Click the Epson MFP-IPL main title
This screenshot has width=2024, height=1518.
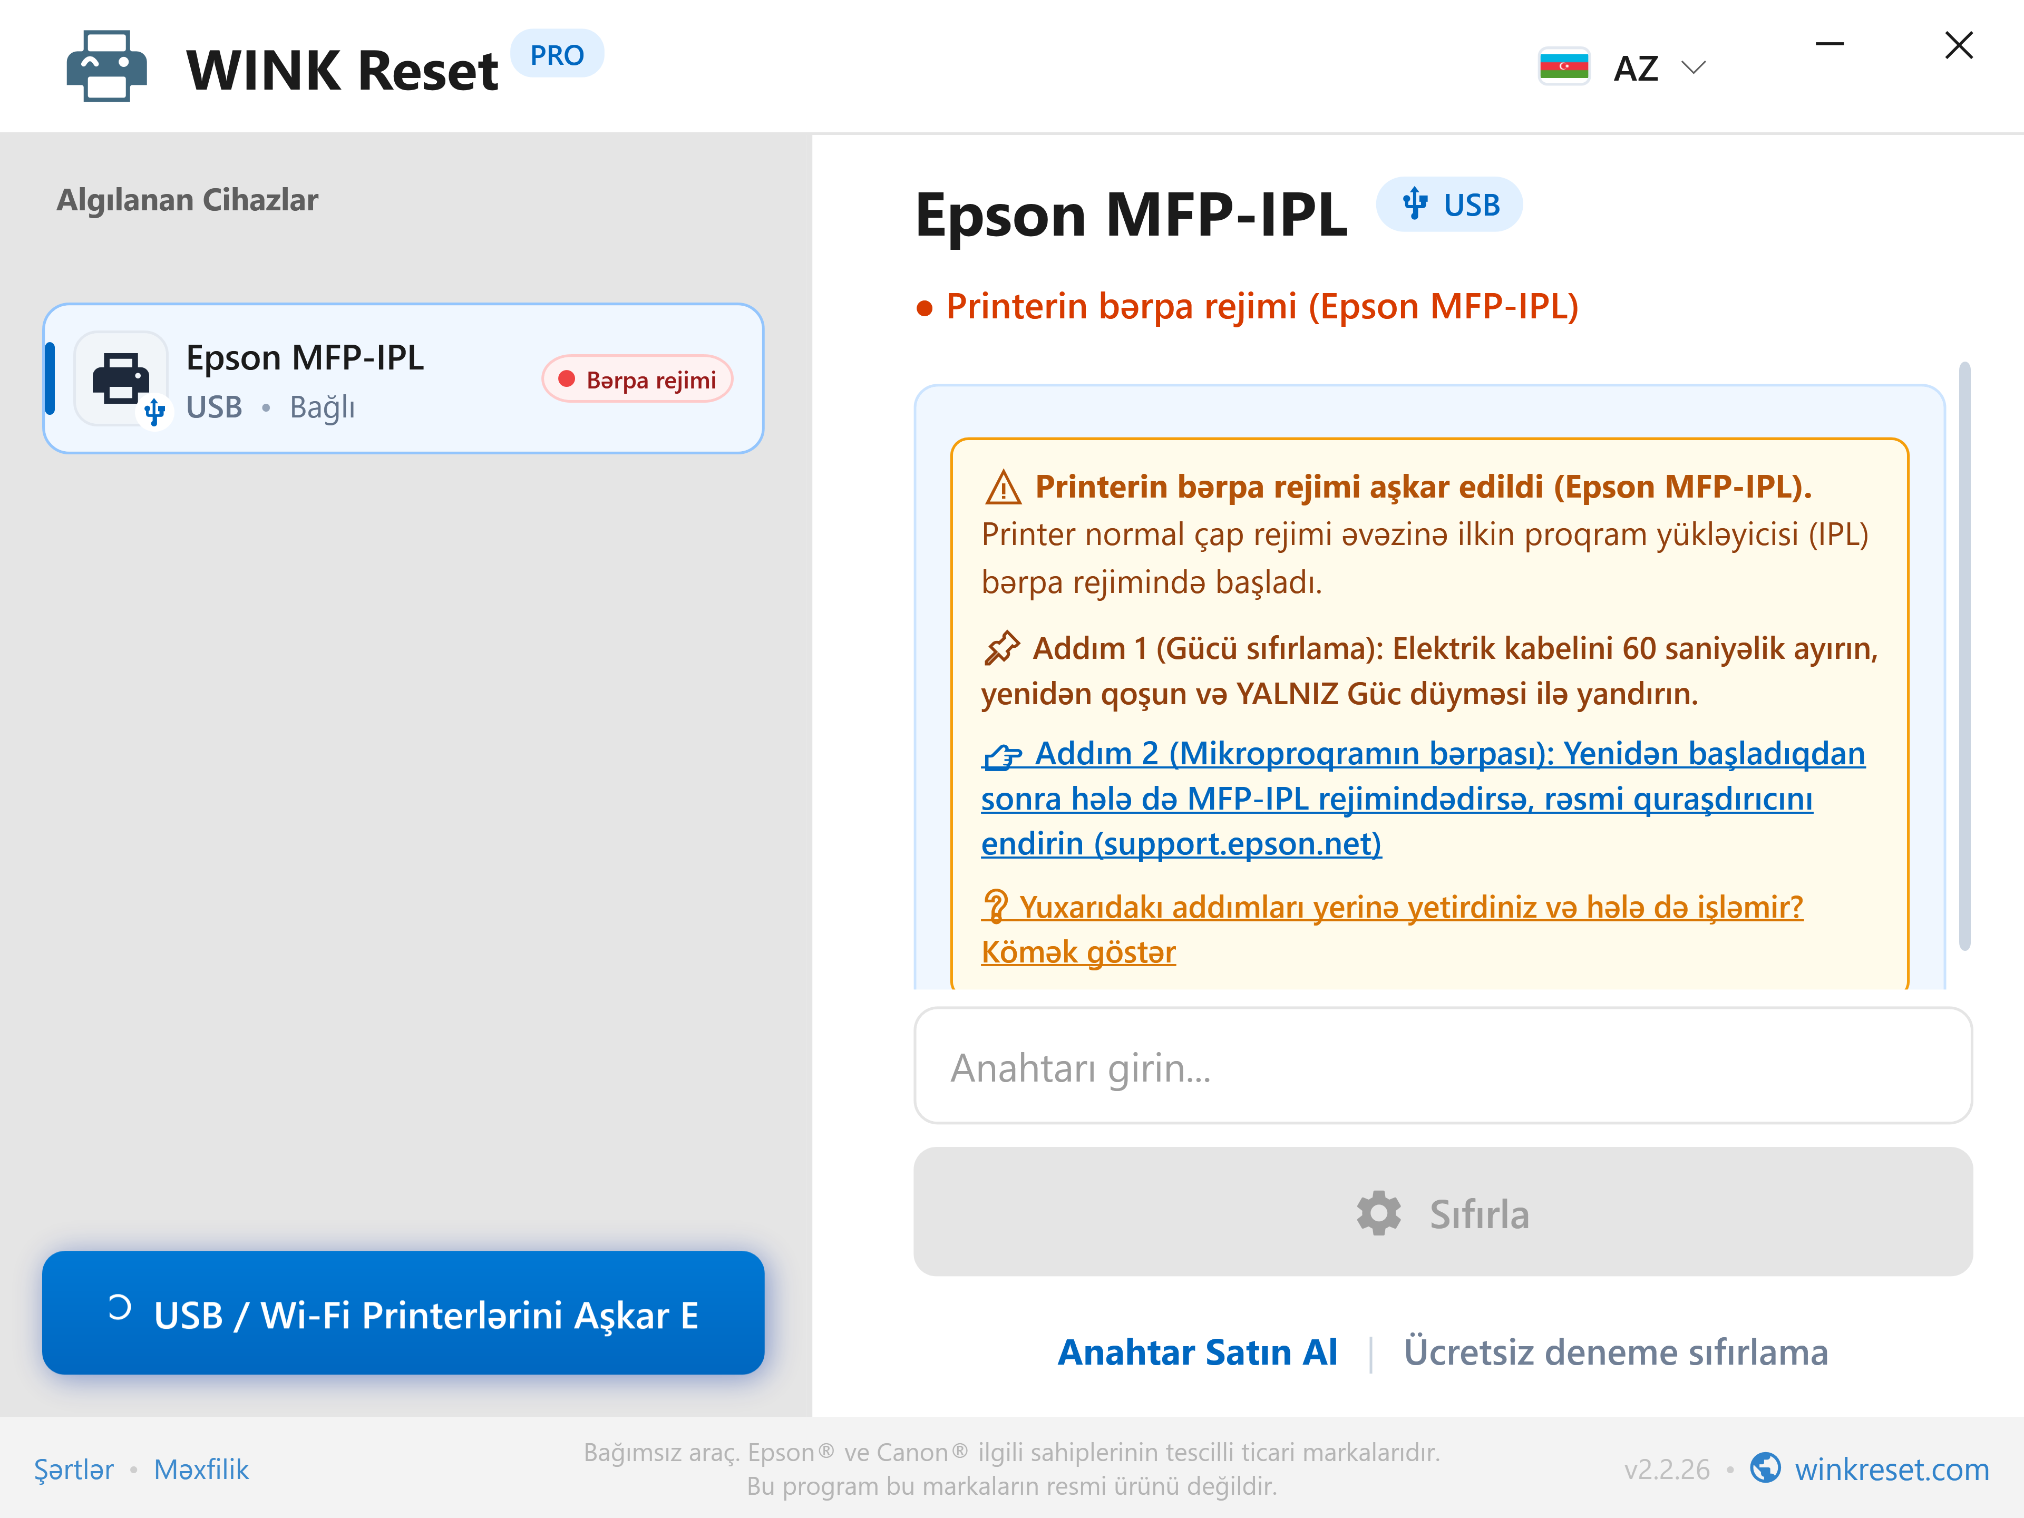(1131, 215)
